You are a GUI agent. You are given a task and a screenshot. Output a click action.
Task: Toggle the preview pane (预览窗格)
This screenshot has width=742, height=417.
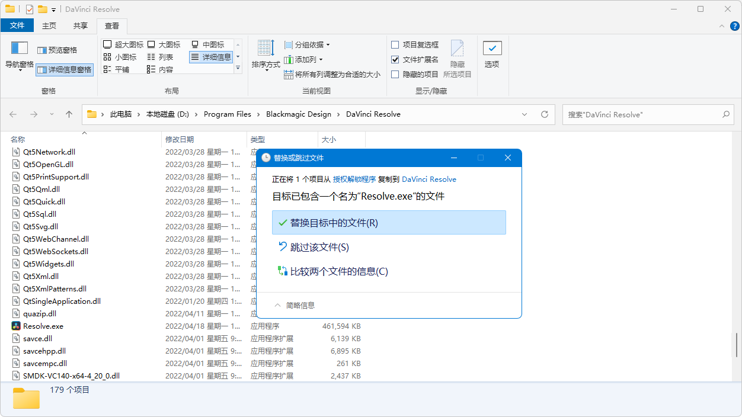(57, 50)
